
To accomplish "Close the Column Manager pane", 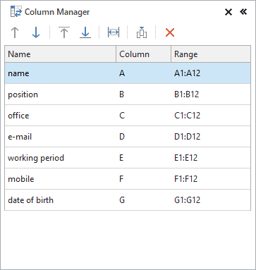I will (228, 12).
